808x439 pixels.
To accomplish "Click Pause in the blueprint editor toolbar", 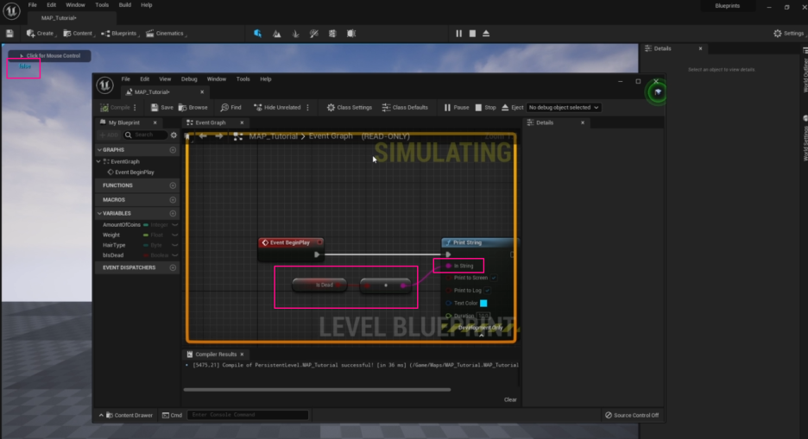I will click(x=457, y=108).
